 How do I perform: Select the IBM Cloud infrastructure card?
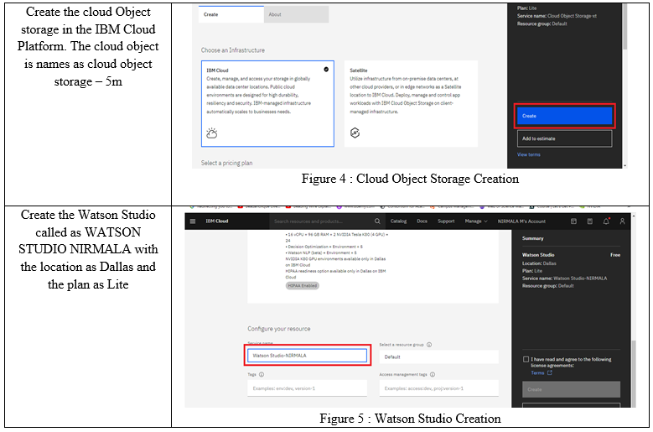(267, 104)
